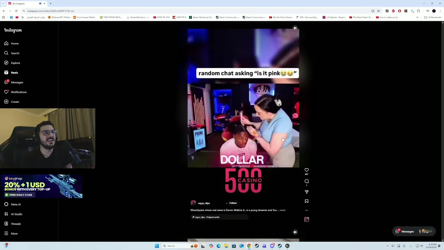Open reel comments
The image size is (444, 250).
click(x=306, y=181)
